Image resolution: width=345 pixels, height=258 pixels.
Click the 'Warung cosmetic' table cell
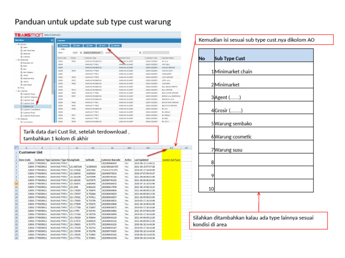pos(264,133)
